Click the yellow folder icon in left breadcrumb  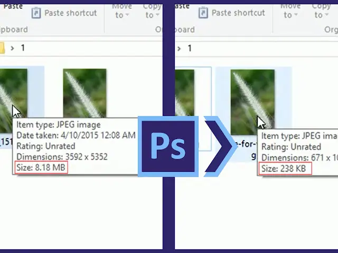[x=2, y=48]
